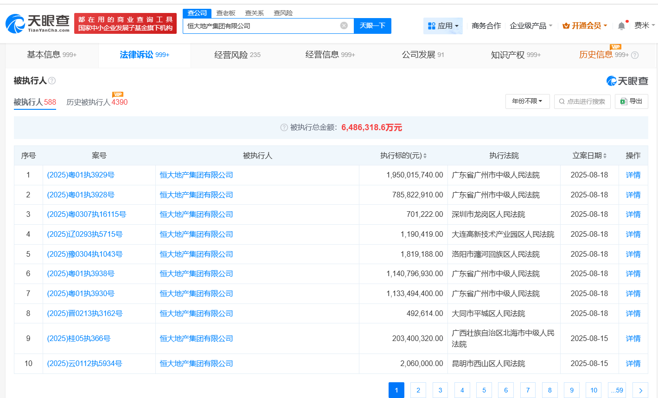
Task: Click the 天眼一下 search button
Action: coord(372,25)
